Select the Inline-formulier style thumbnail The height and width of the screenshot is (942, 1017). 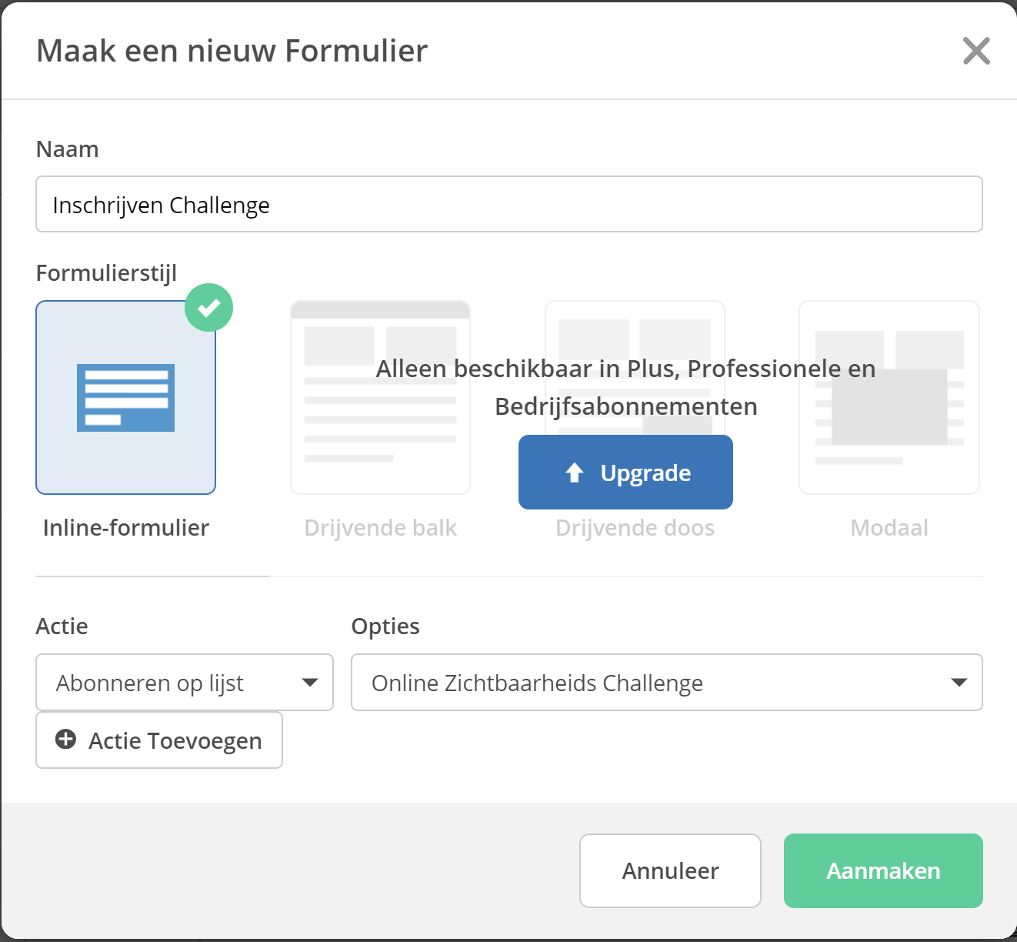click(126, 397)
